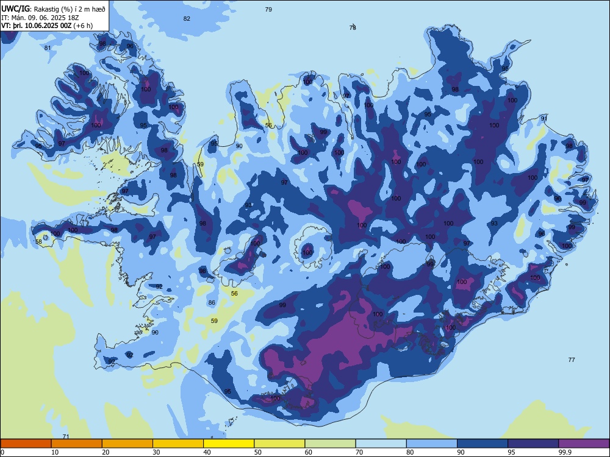Click the '78' humidity value on the map
Image resolution: width=610 pixels, height=457 pixels.
point(353,27)
